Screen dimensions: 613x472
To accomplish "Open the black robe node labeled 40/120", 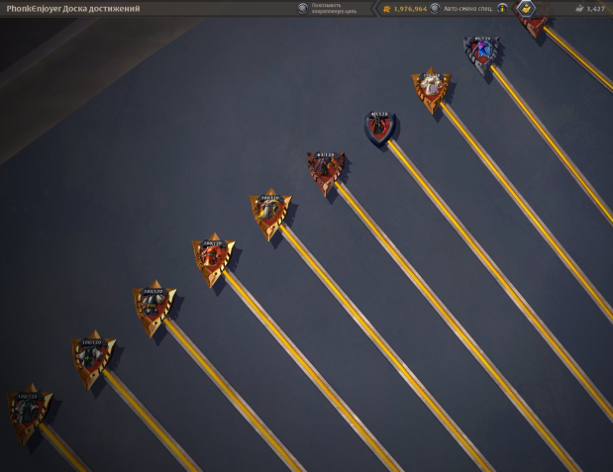I will [379, 128].
